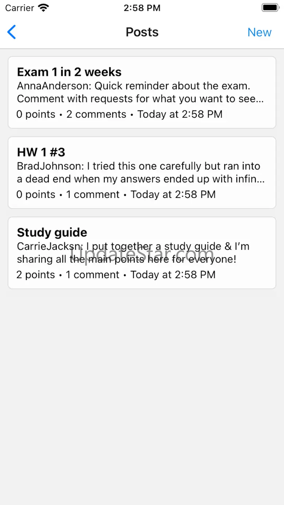Click BradJohnson's post preview text
Viewport: 284px width, 505px height.
click(140, 173)
